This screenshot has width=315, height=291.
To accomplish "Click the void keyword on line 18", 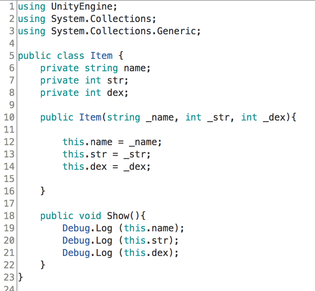I will coord(90,216).
